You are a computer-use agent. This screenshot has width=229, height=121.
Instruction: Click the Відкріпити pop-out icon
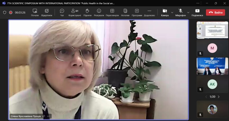pos(47,12)
